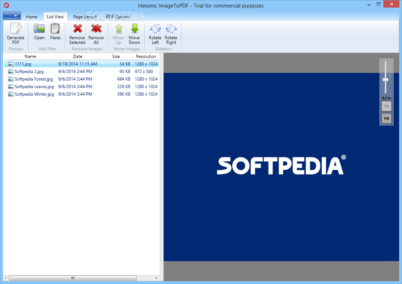The width and height of the screenshot is (402, 284).
Task: Click the 93 KB size cell
Action: (x=125, y=72)
